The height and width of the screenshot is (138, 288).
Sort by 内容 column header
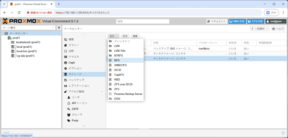(x=174, y=43)
